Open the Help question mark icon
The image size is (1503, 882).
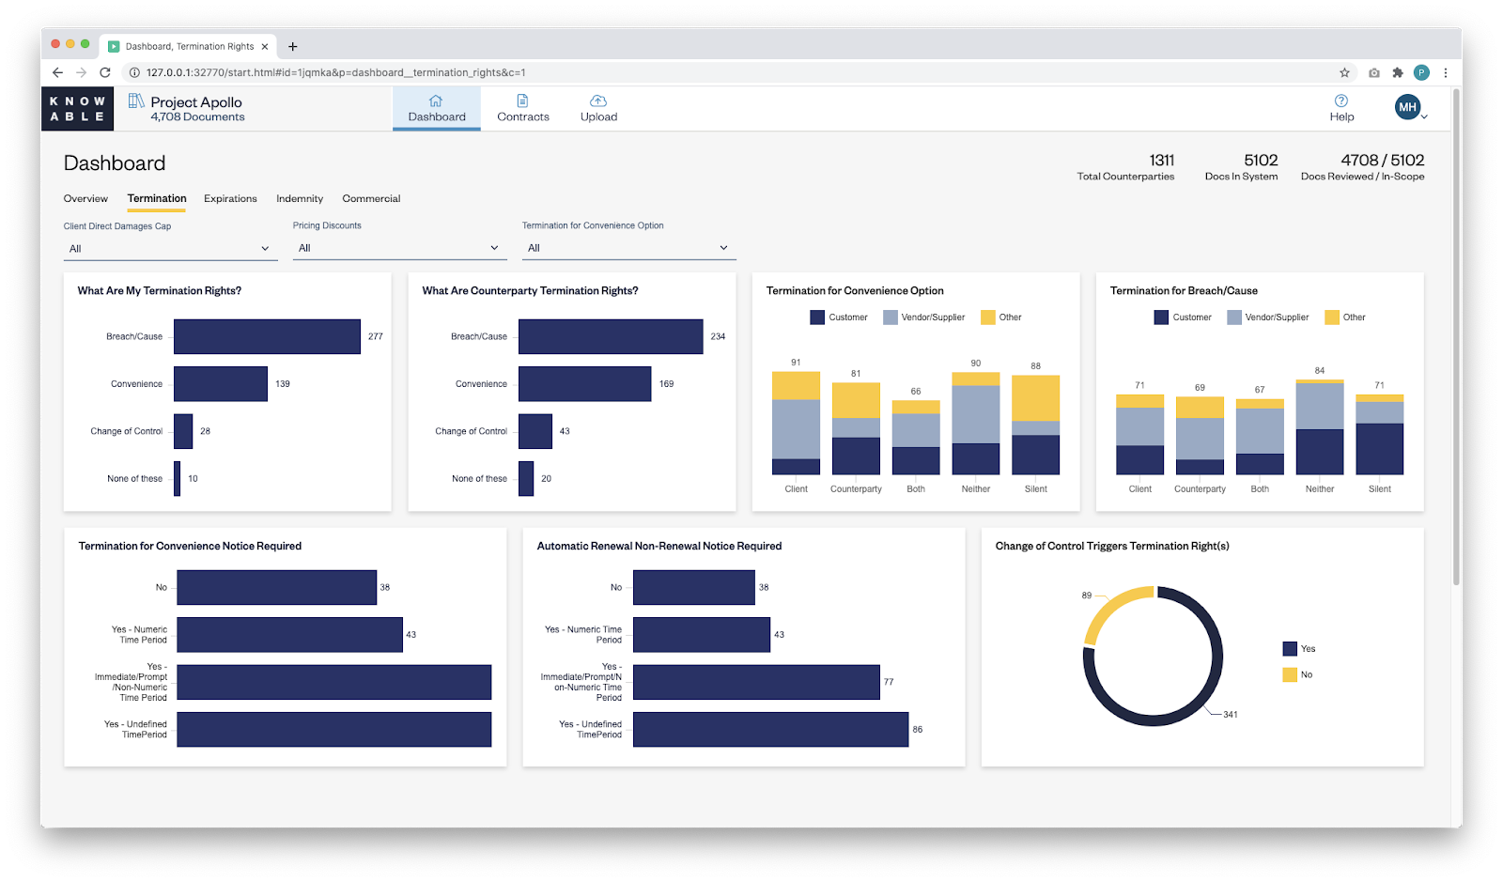[x=1341, y=101]
